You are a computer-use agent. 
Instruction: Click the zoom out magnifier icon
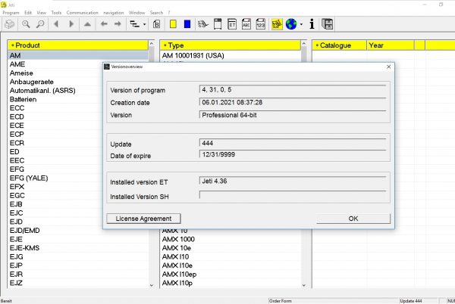coord(40,24)
